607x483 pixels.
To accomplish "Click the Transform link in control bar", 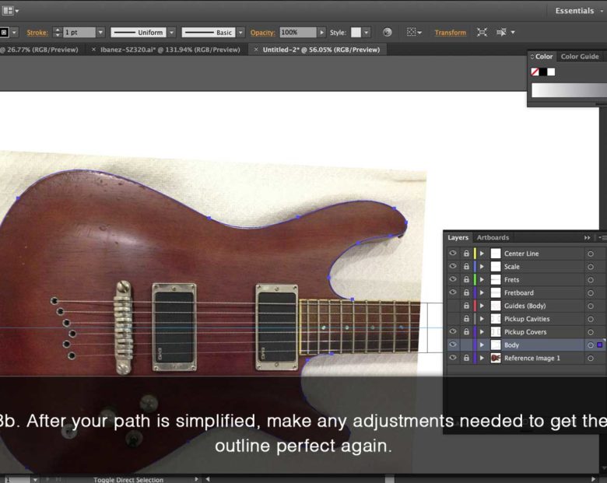I will [450, 33].
